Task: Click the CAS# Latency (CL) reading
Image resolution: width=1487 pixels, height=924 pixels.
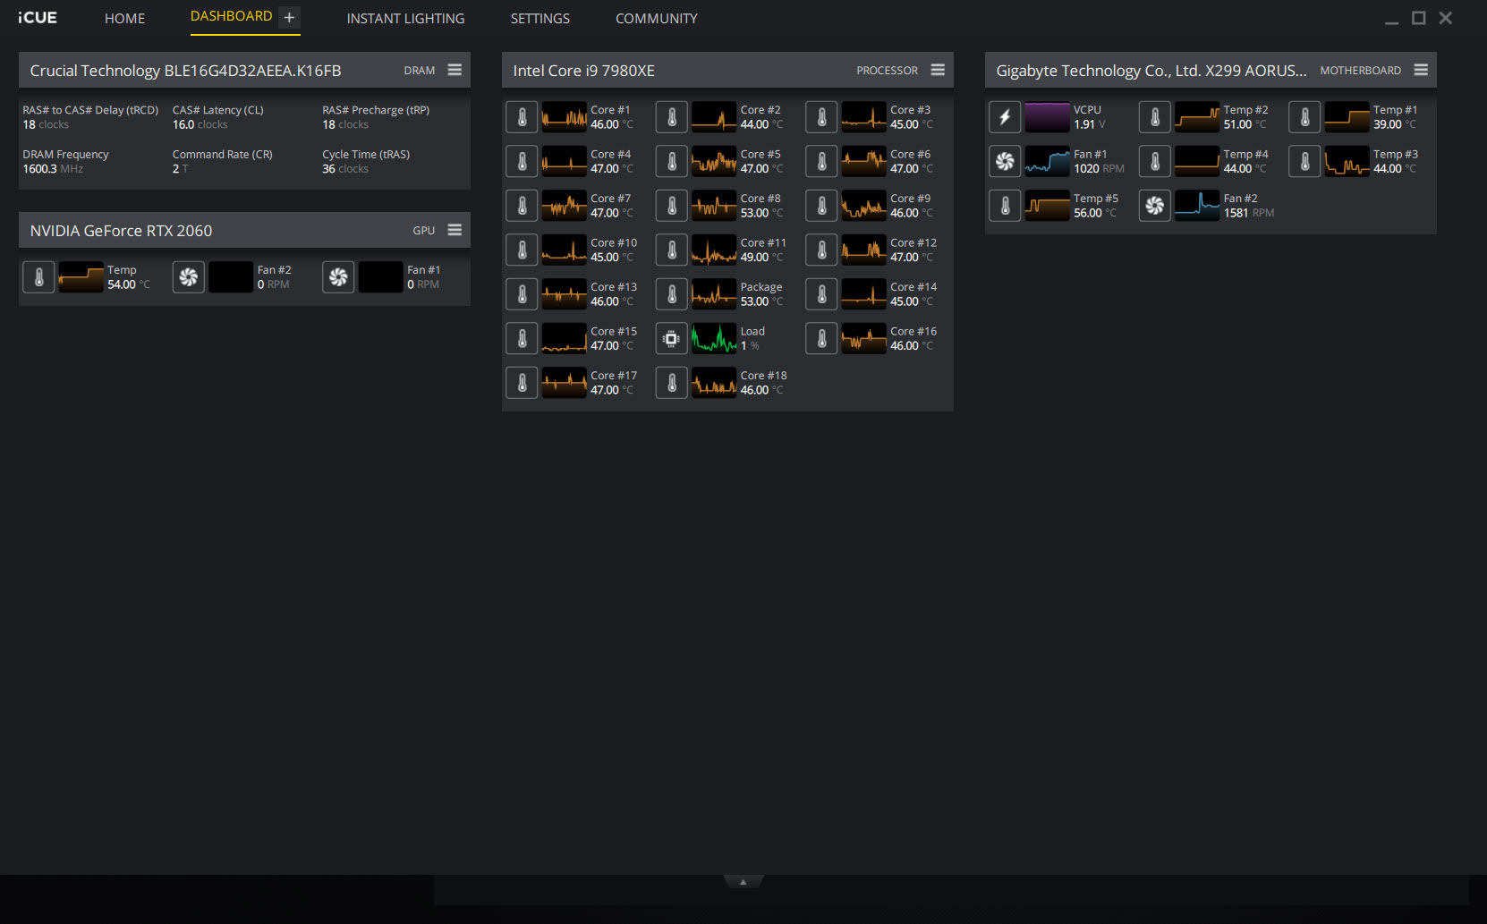Action: (x=217, y=117)
